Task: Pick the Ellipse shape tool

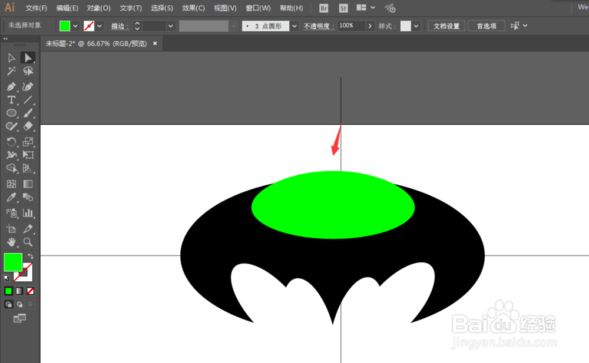Action: point(11,113)
